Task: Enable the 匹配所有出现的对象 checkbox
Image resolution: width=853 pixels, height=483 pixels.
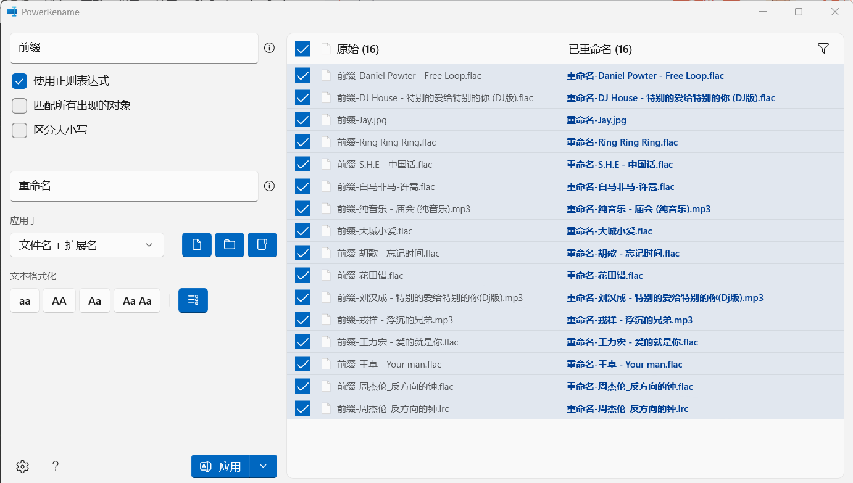Action: coord(20,105)
